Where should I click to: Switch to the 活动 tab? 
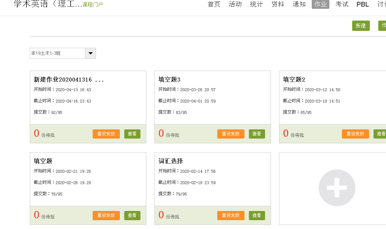click(235, 4)
